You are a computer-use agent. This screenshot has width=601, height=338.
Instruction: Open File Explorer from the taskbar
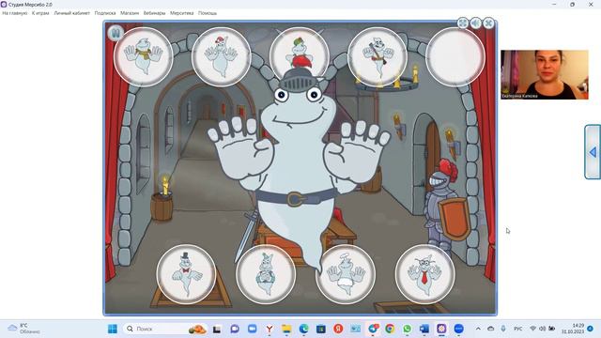click(x=286, y=329)
